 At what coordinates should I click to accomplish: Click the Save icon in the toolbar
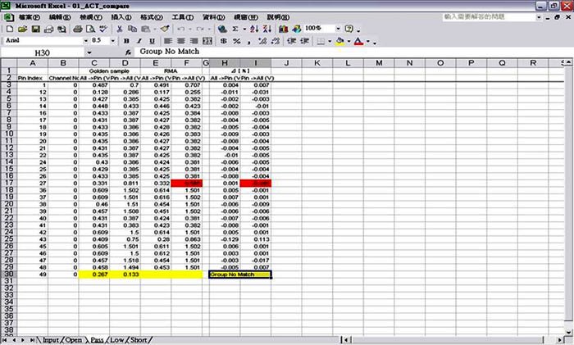(x=36, y=29)
